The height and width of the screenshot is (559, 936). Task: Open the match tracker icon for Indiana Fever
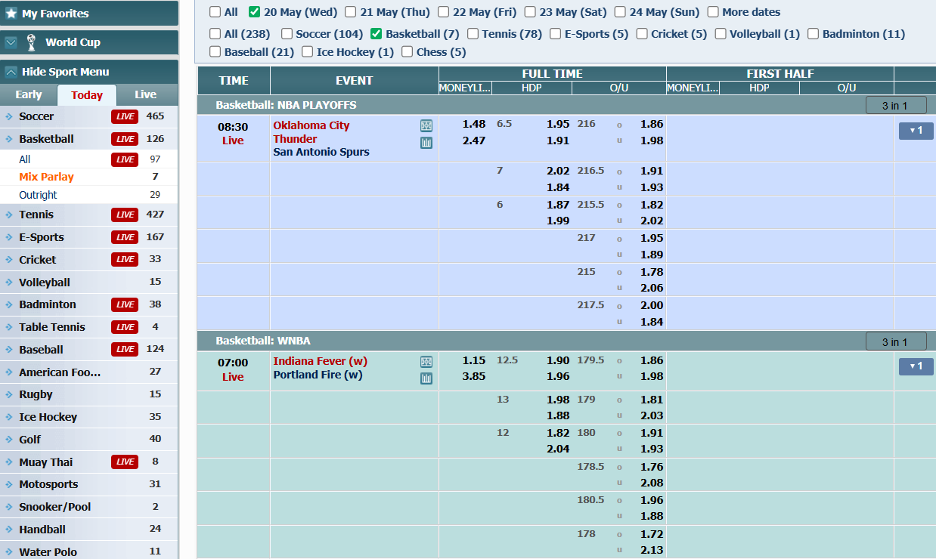[x=426, y=362]
